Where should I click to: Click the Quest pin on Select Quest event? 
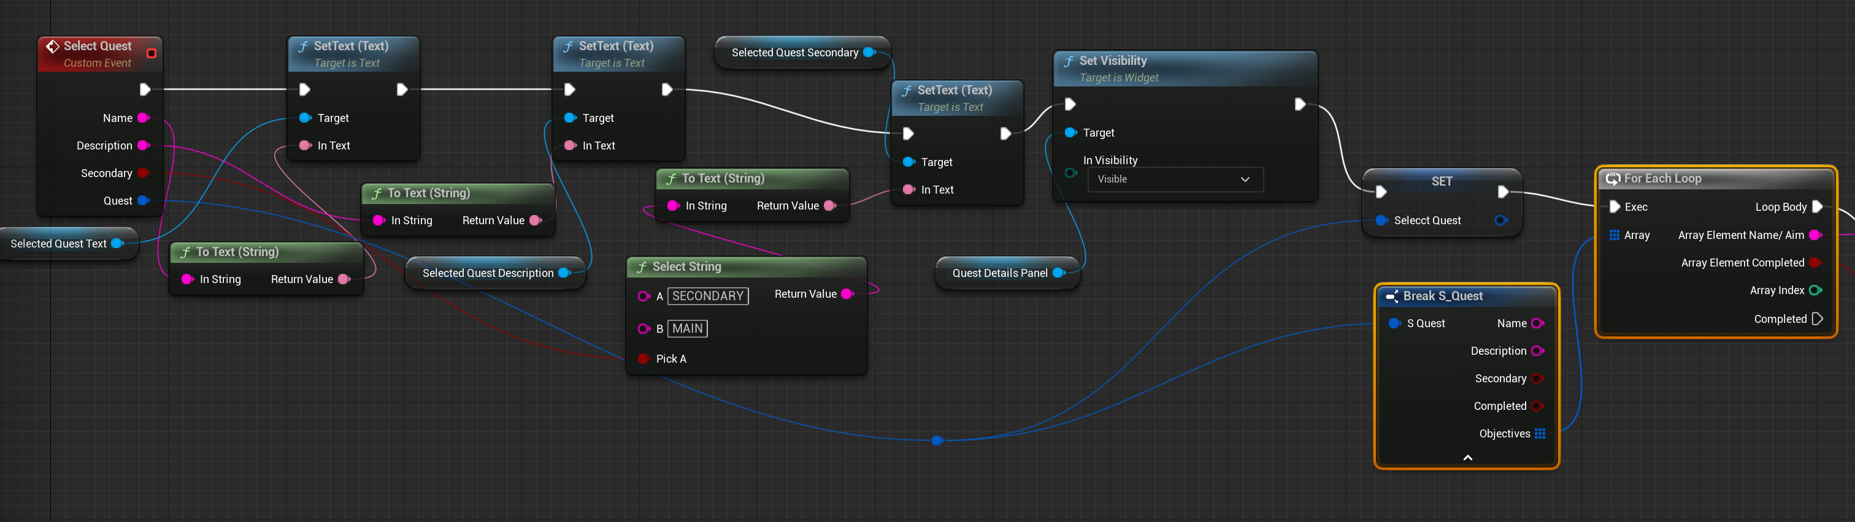click(x=144, y=200)
